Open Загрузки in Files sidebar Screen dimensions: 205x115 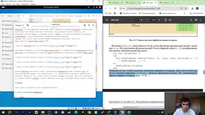pos(7,59)
